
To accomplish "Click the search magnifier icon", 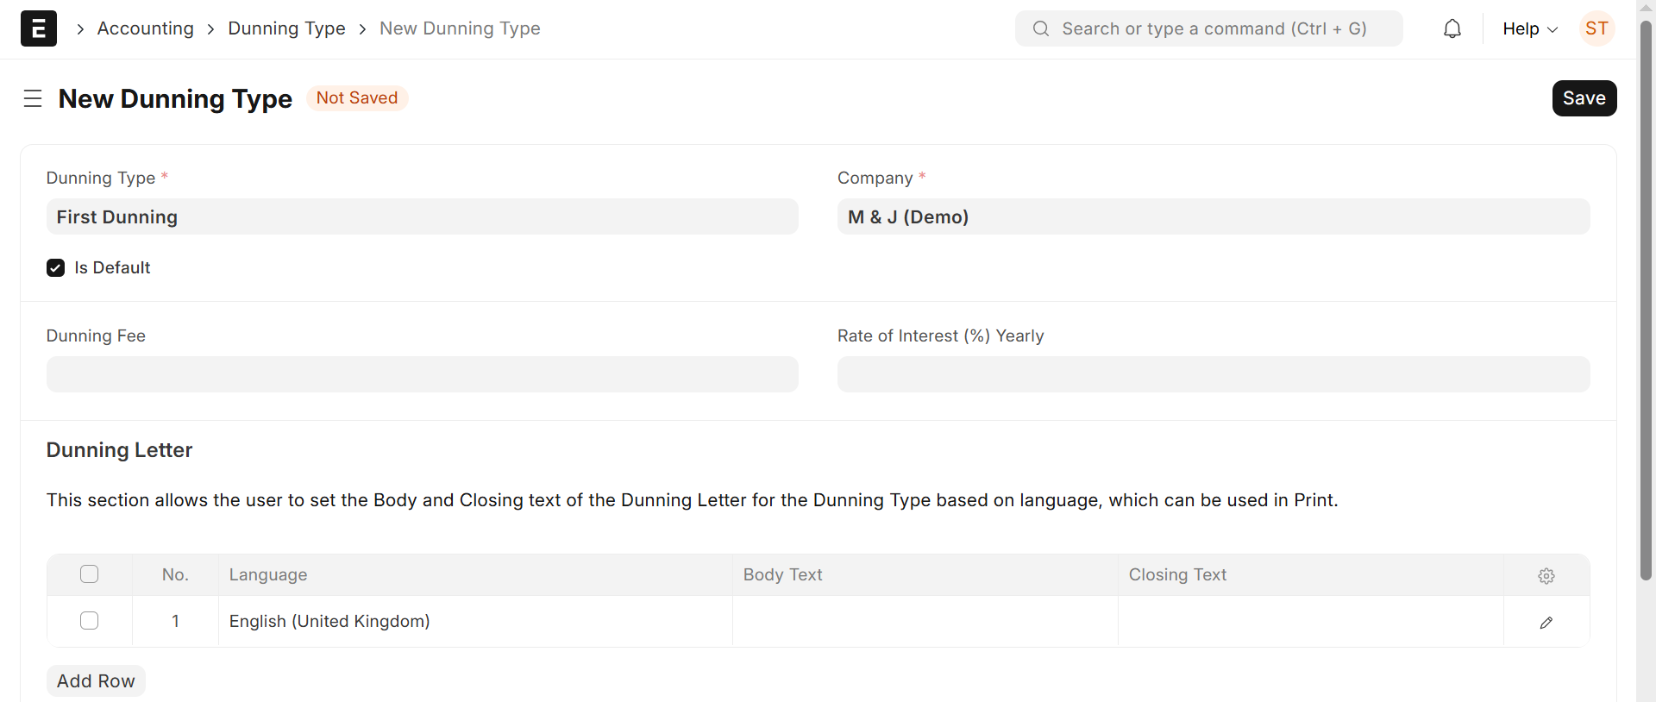I will point(1041,28).
